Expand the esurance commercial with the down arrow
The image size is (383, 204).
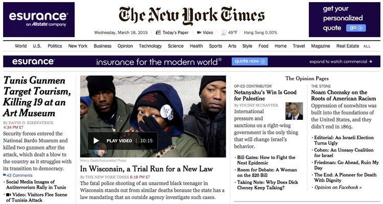[371, 62]
